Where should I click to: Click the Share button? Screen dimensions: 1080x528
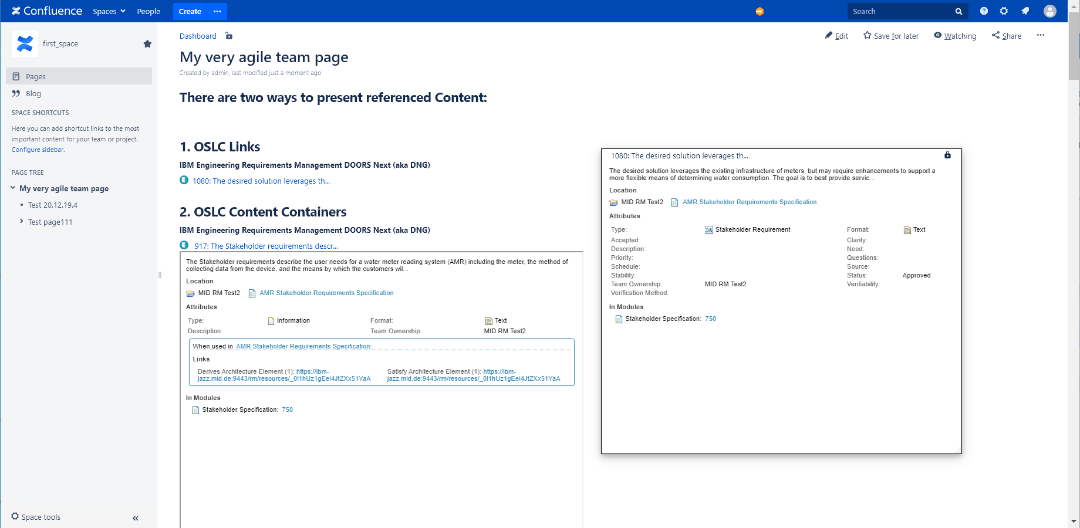pos(1007,36)
